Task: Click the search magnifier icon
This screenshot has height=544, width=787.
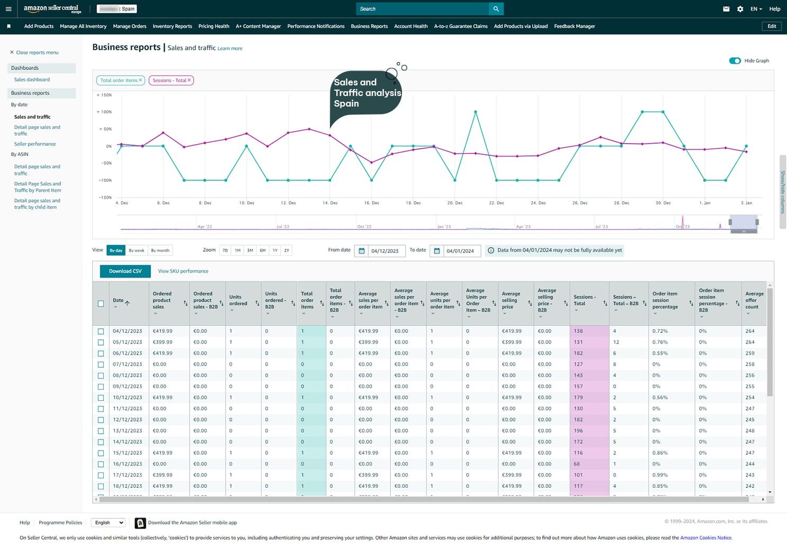Action: coord(496,9)
